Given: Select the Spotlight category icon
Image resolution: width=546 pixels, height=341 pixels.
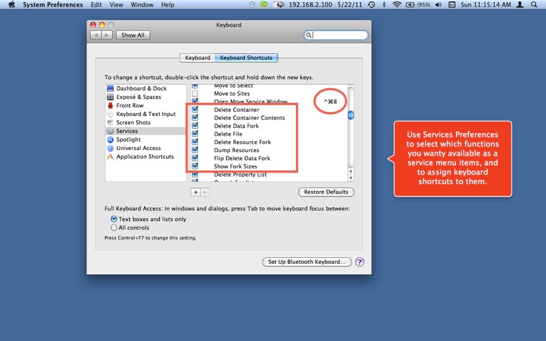Looking at the screenshot, I should [x=110, y=140].
